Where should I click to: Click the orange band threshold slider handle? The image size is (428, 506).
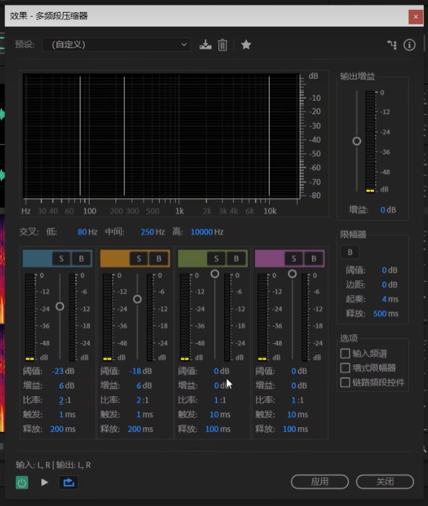pos(138,299)
